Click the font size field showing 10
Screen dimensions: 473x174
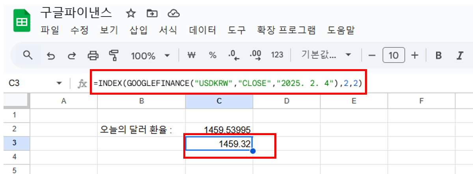tap(393, 55)
